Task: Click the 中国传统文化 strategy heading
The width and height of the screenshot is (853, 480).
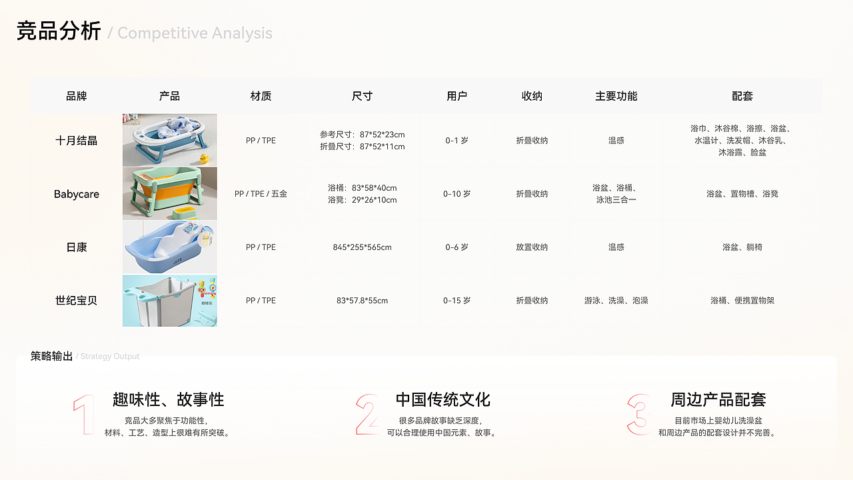Action: pos(443,399)
